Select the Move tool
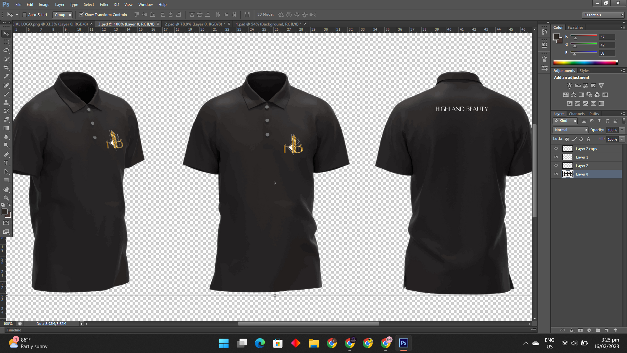627x353 pixels. point(6,33)
